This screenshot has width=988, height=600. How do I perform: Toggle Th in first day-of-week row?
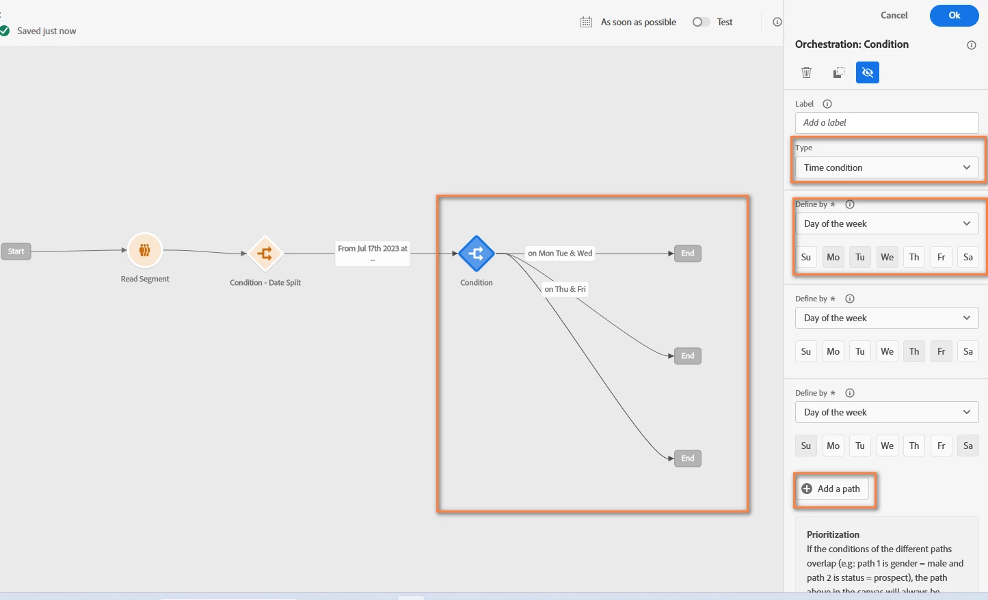(914, 257)
